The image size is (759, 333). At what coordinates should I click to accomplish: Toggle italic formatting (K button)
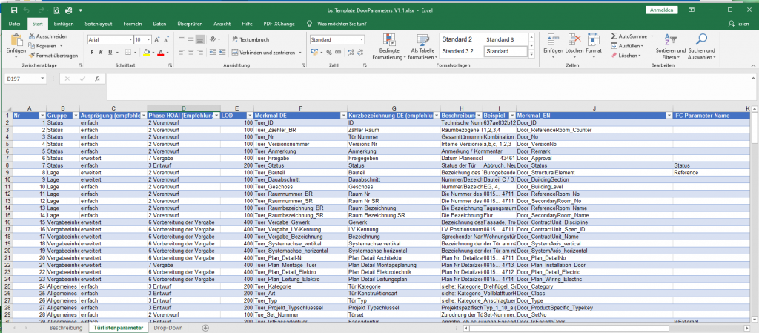click(102, 53)
